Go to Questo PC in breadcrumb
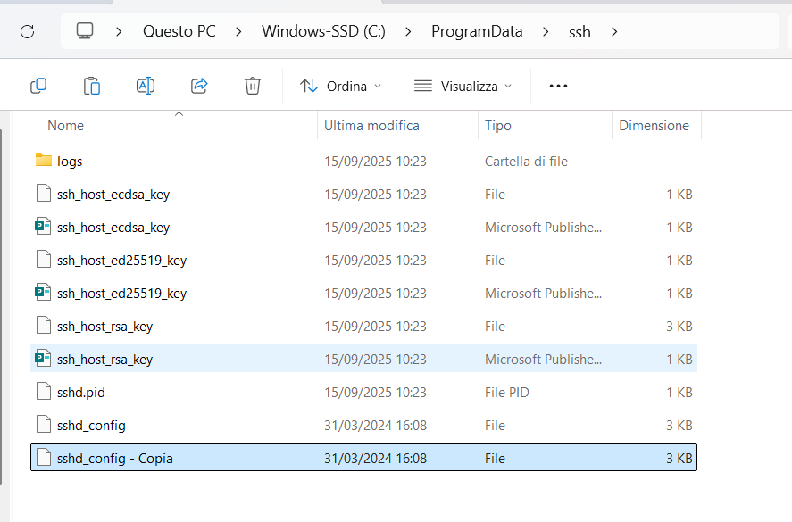The image size is (792, 522). (x=179, y=31)
